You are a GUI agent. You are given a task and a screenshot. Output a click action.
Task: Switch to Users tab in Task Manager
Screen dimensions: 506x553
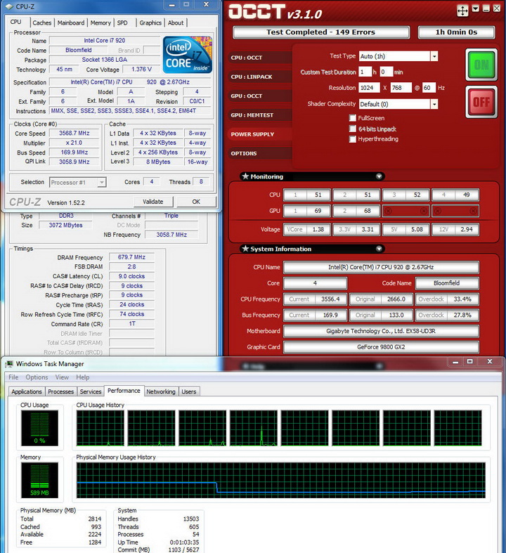coord(189,392)
